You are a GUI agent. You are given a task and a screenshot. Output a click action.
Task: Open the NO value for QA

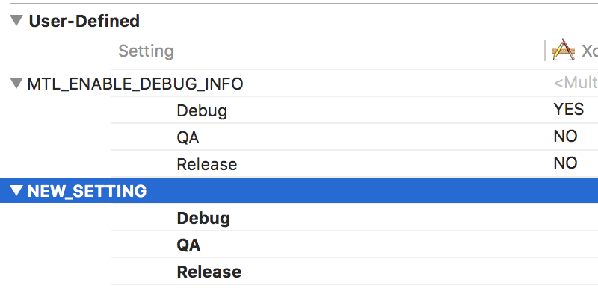tap(565, 137)
